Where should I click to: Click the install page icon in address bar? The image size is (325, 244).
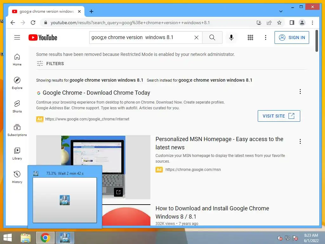tap(259, 23)
